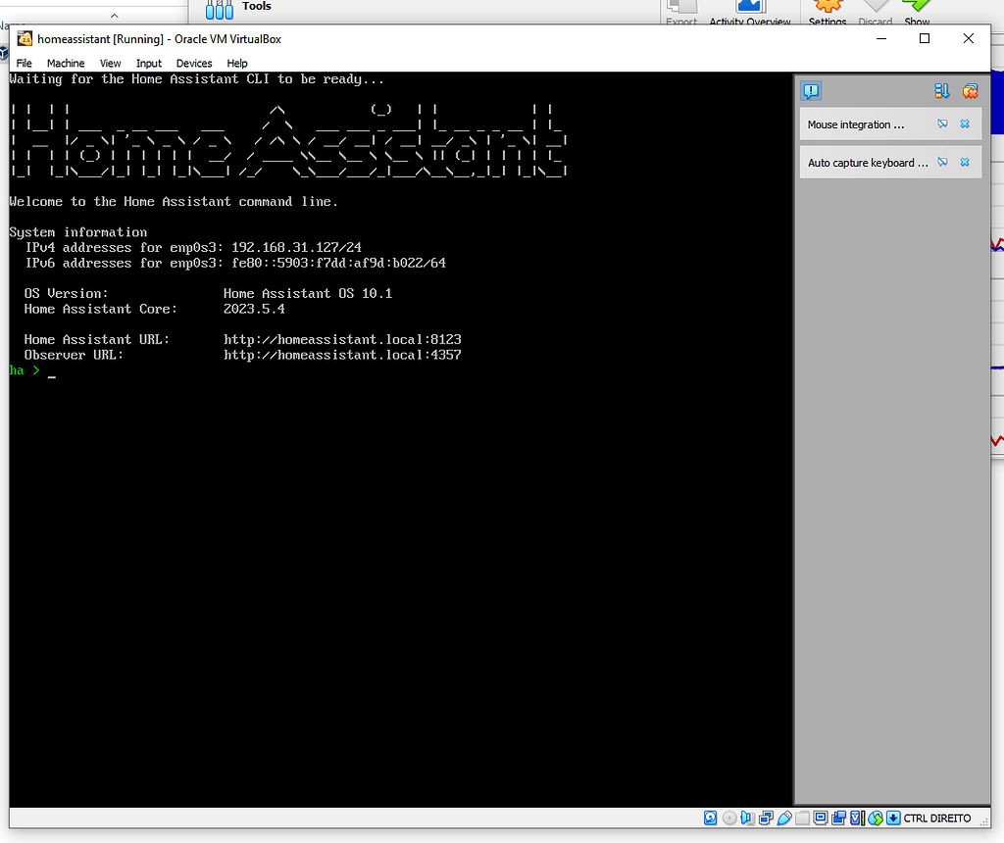Click the Discard button in VirtualBox Manager
Image resolution: width=1004 pixels, height=843 pixels.
875,12
